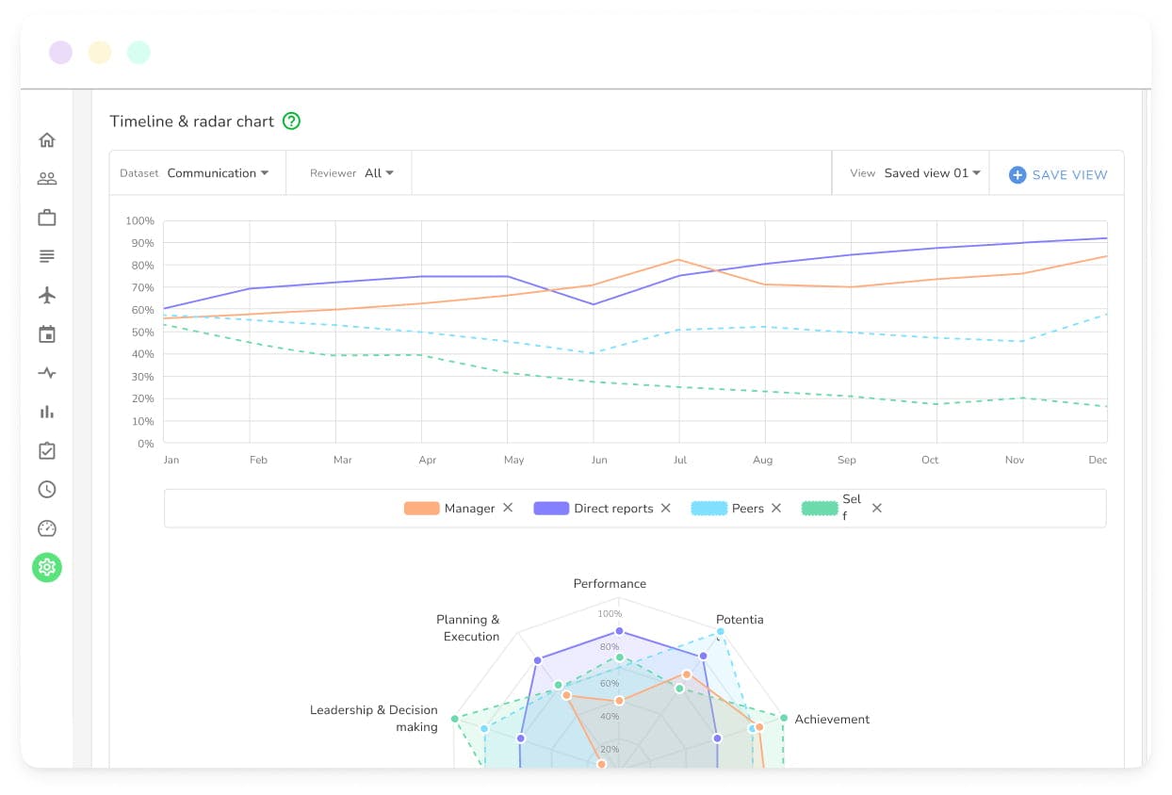Open the calendar sidebar icon
Image resolution: width=1172 pixels, height=795 pixels.
[x=47, y=333]
